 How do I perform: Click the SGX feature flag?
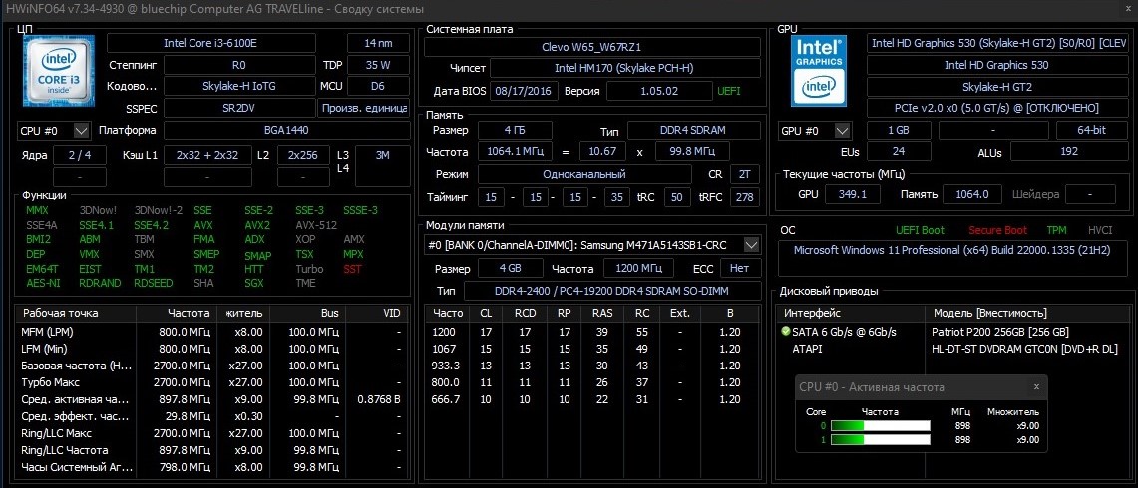pos(254,283)
